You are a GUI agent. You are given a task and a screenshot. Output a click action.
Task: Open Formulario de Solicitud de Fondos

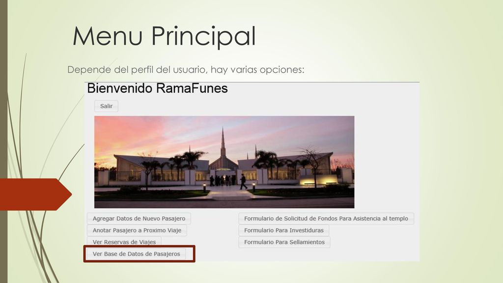[326, 219]
